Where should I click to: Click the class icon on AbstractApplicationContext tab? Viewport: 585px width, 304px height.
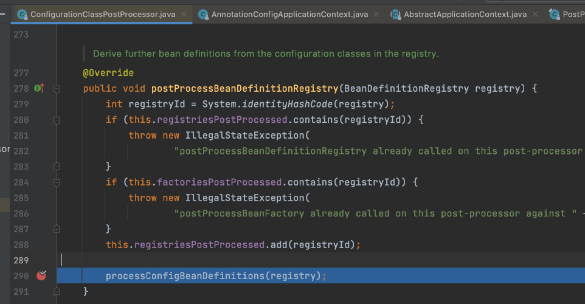click(x=395, y=14)
